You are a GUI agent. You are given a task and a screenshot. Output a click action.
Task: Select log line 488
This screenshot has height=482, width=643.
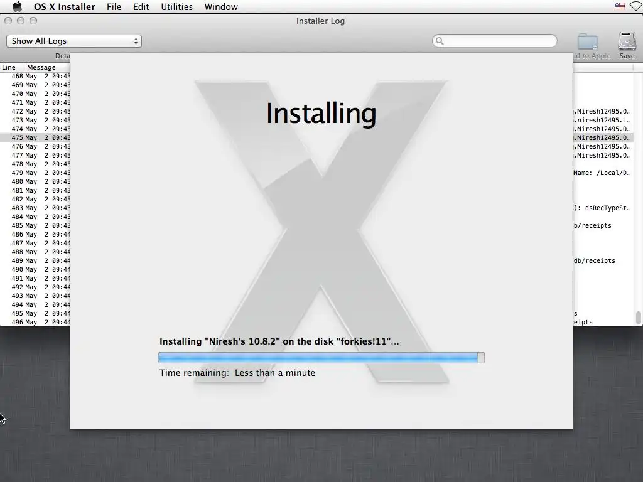pos(35,252)
